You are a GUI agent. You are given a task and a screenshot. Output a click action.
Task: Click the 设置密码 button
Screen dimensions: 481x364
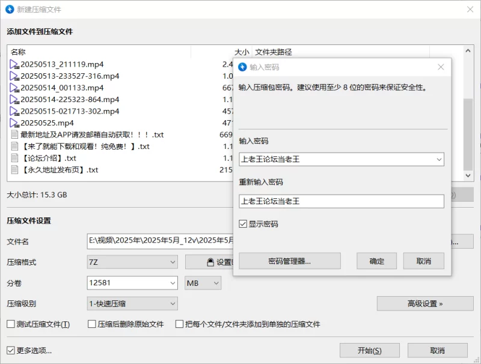(x=210, y=262)
